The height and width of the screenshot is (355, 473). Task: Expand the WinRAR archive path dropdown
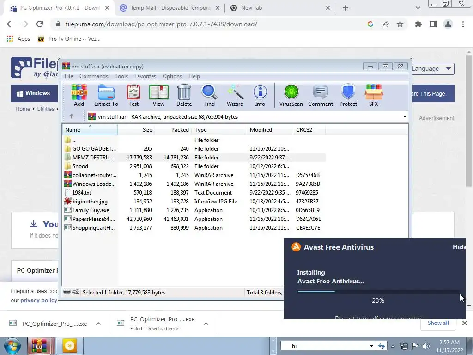pos(405,117)
